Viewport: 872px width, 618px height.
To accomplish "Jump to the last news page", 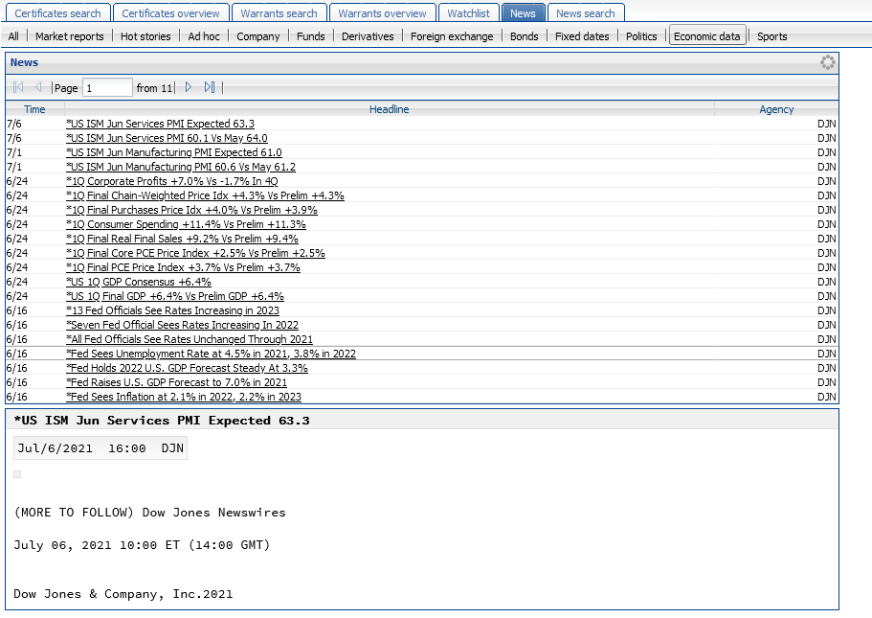I will [210, 87].
